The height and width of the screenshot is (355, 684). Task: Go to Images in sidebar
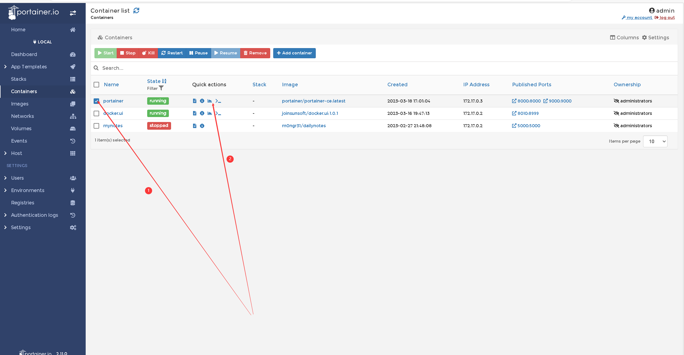tap(20, 104)
